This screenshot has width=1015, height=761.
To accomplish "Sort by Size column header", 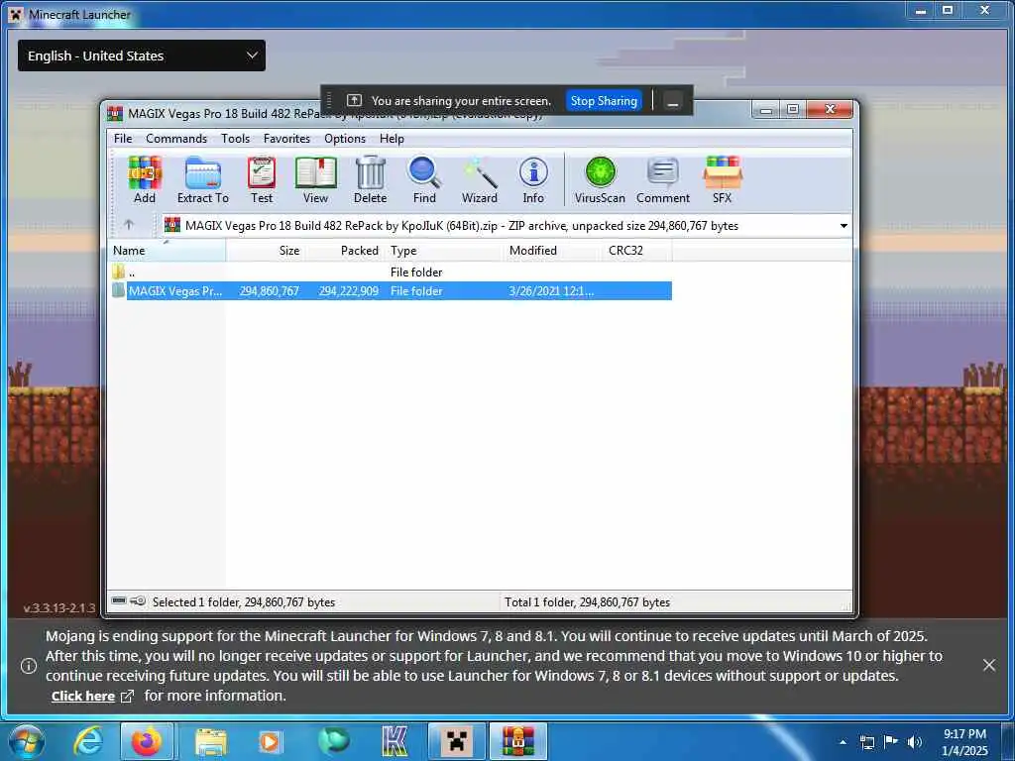I will [266, 251].
